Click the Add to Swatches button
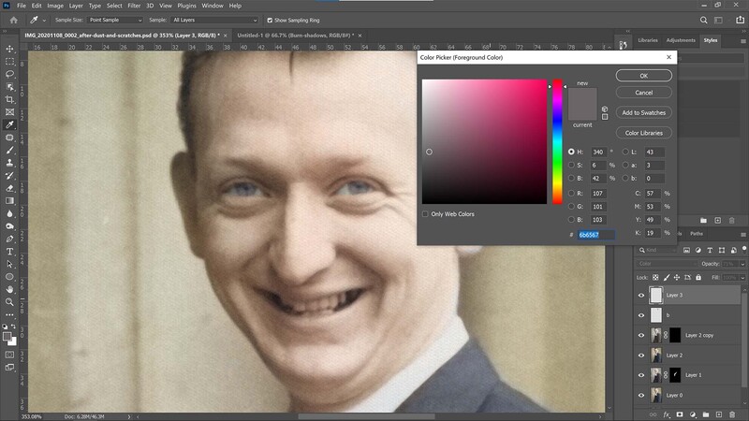The height and width of the screenshot is (421, 749). point(643,112)
